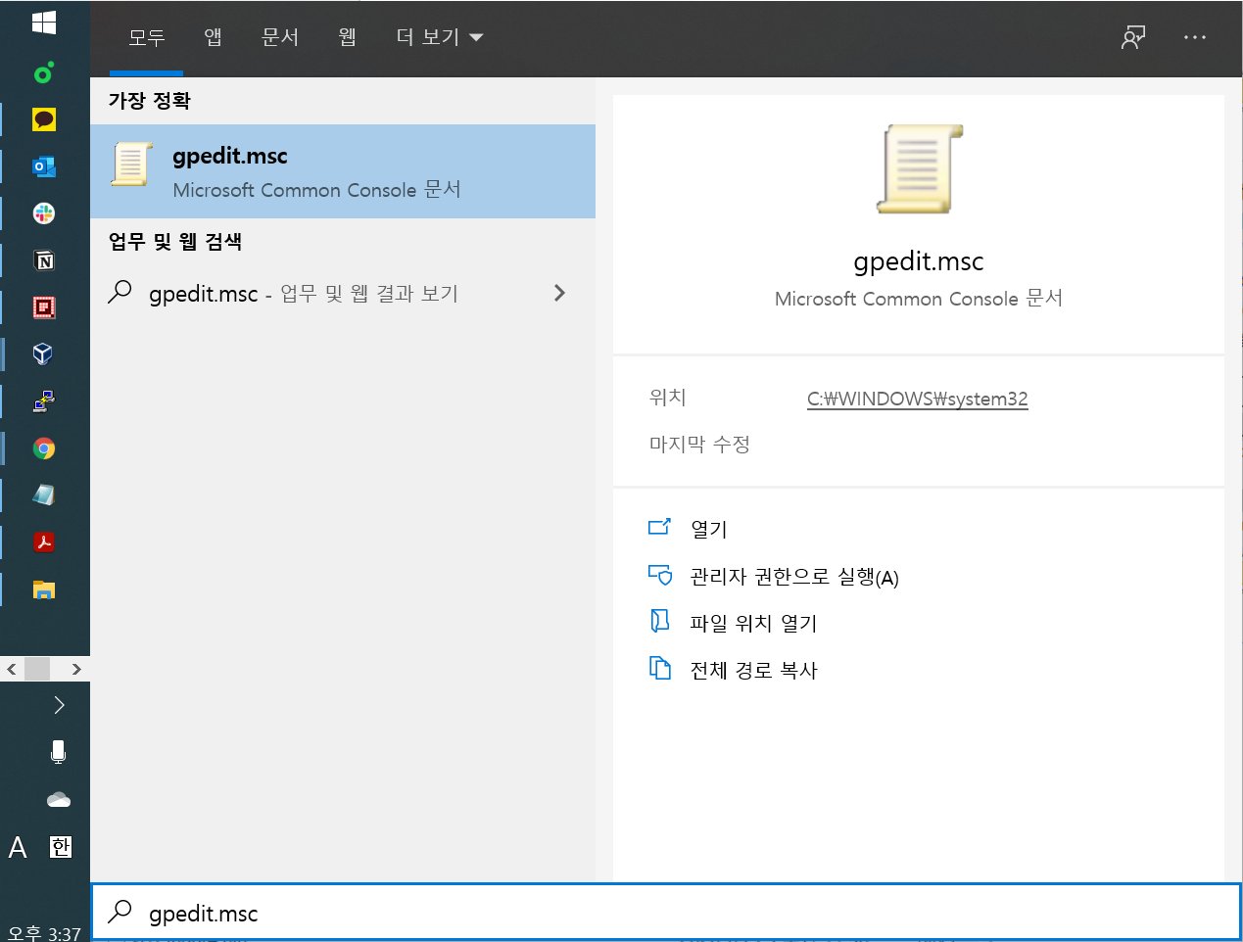Click the copy icon by 전체 경로 복사

coord(660,668)
